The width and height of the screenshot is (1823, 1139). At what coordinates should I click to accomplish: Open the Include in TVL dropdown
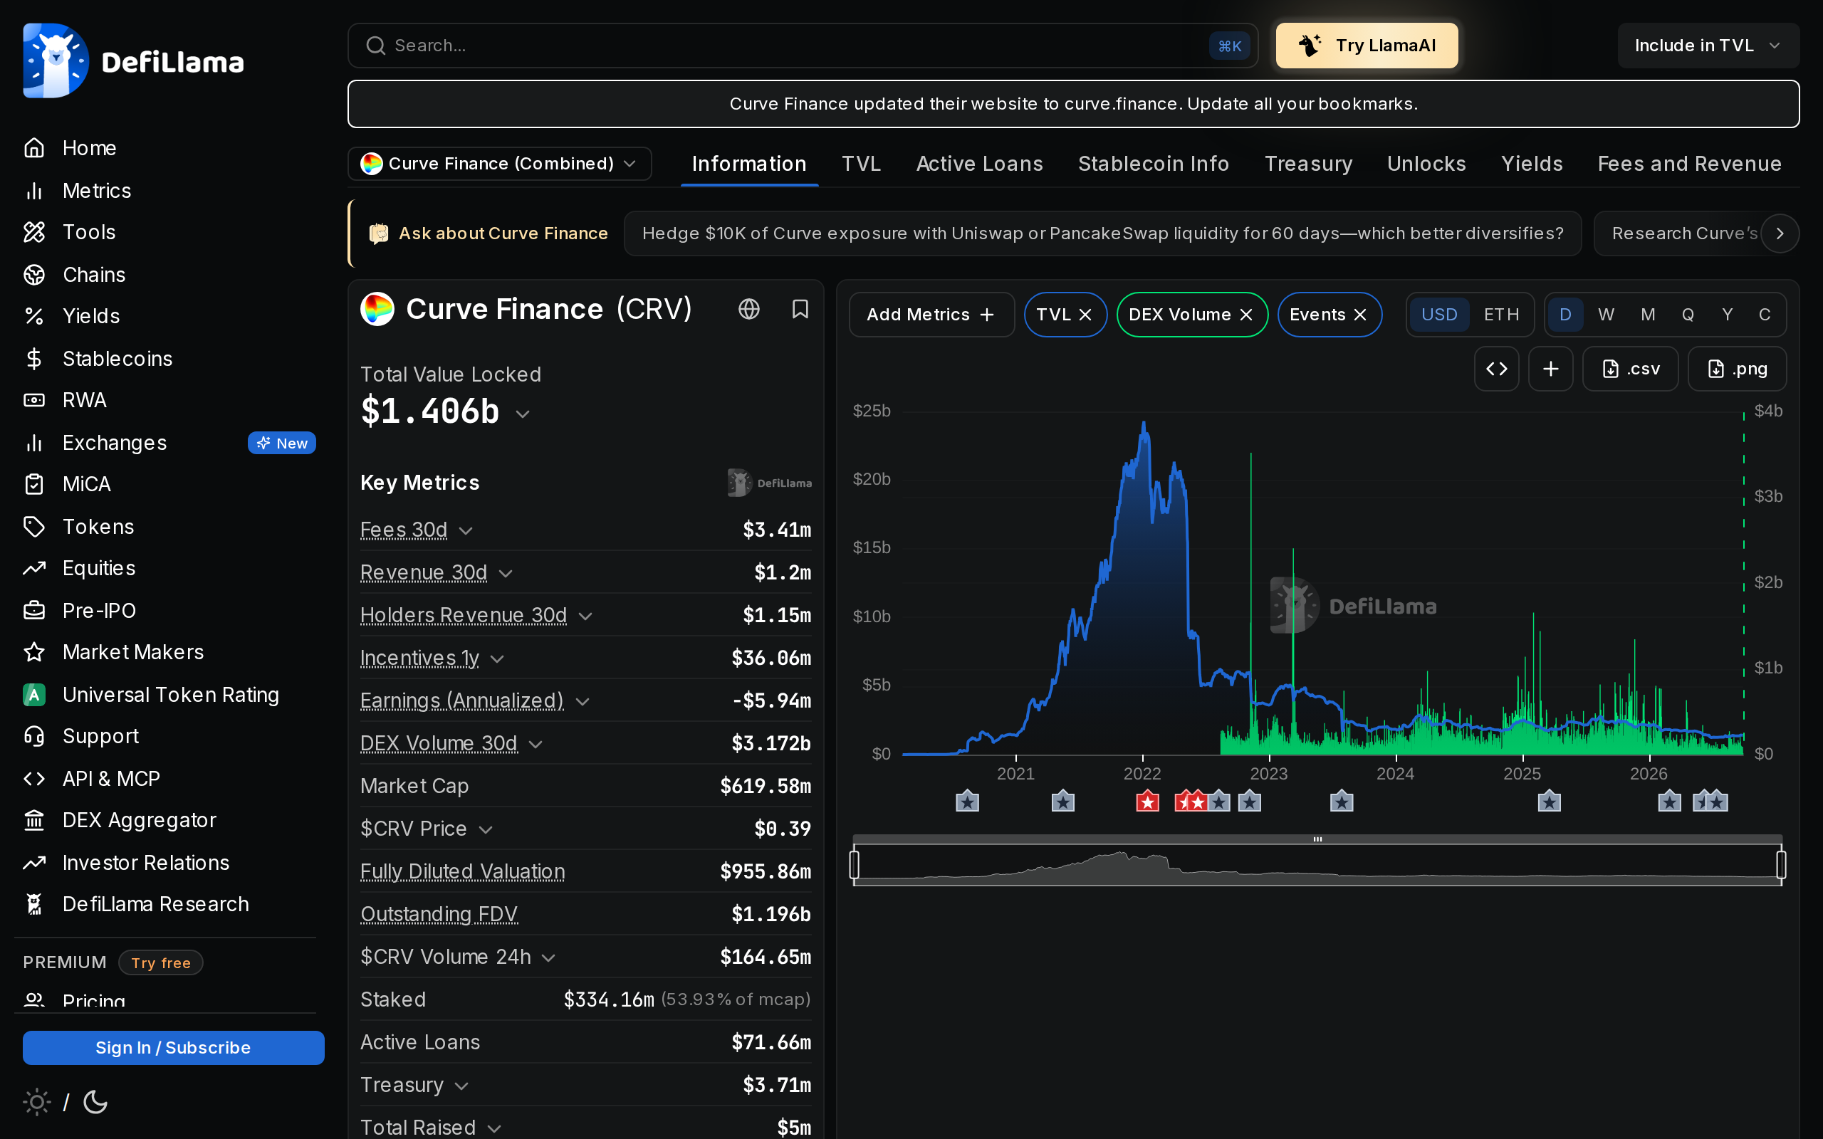click(1708, 46)
